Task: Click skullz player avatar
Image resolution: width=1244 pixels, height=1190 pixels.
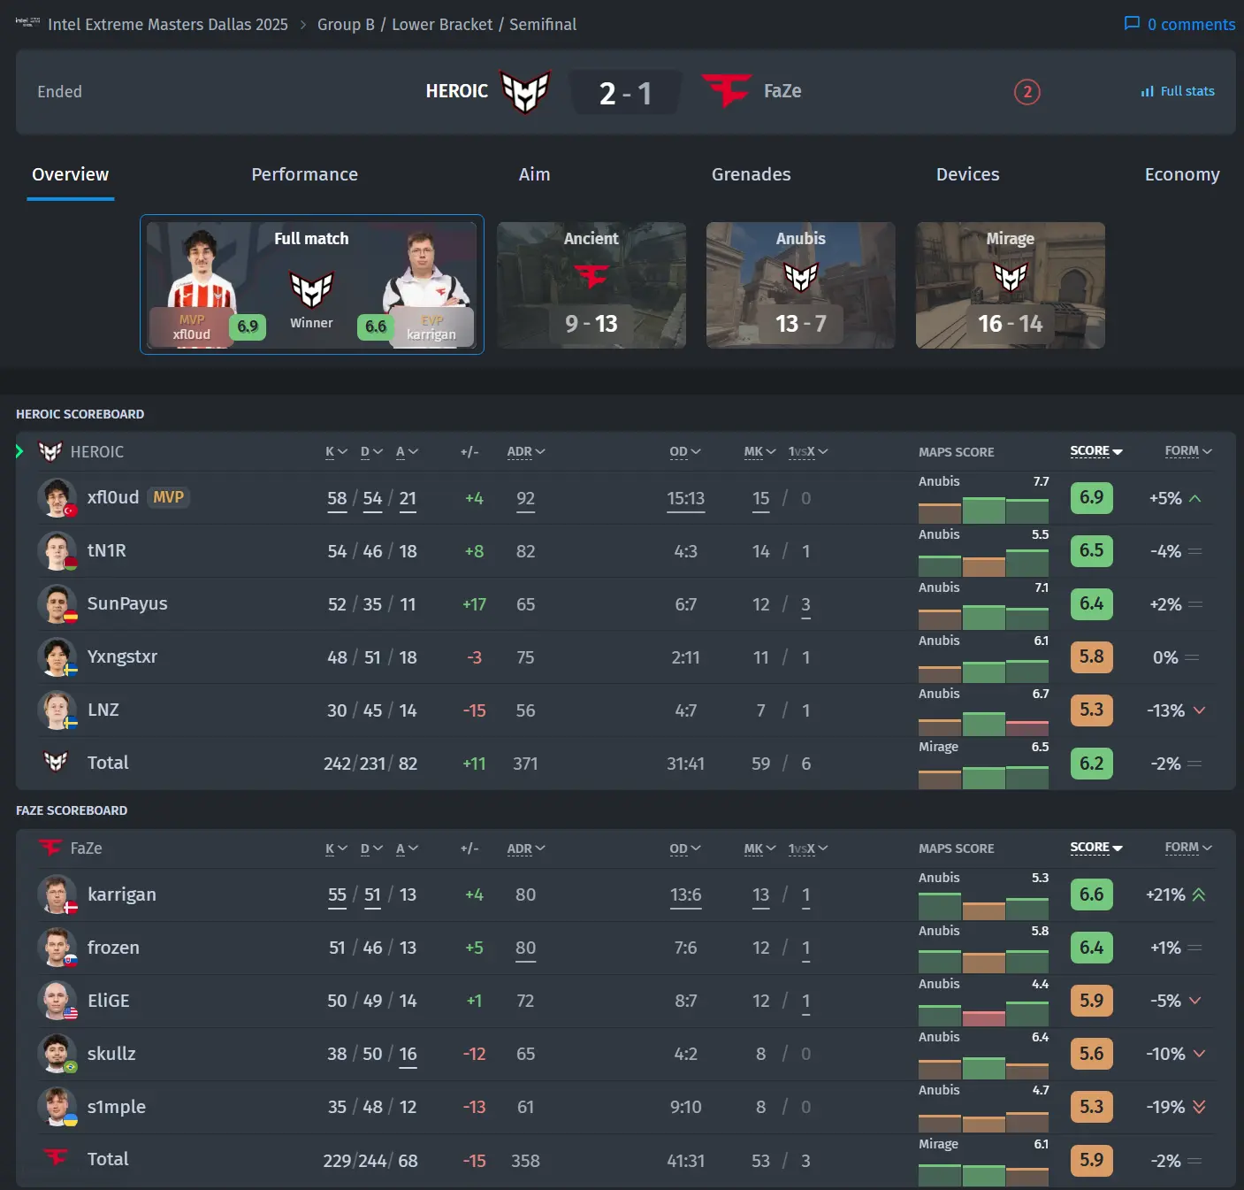Action: tap(57, 1054)
